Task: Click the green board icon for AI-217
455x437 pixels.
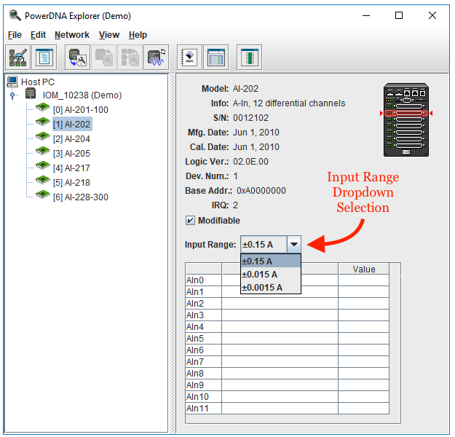Action: (43, 165)
